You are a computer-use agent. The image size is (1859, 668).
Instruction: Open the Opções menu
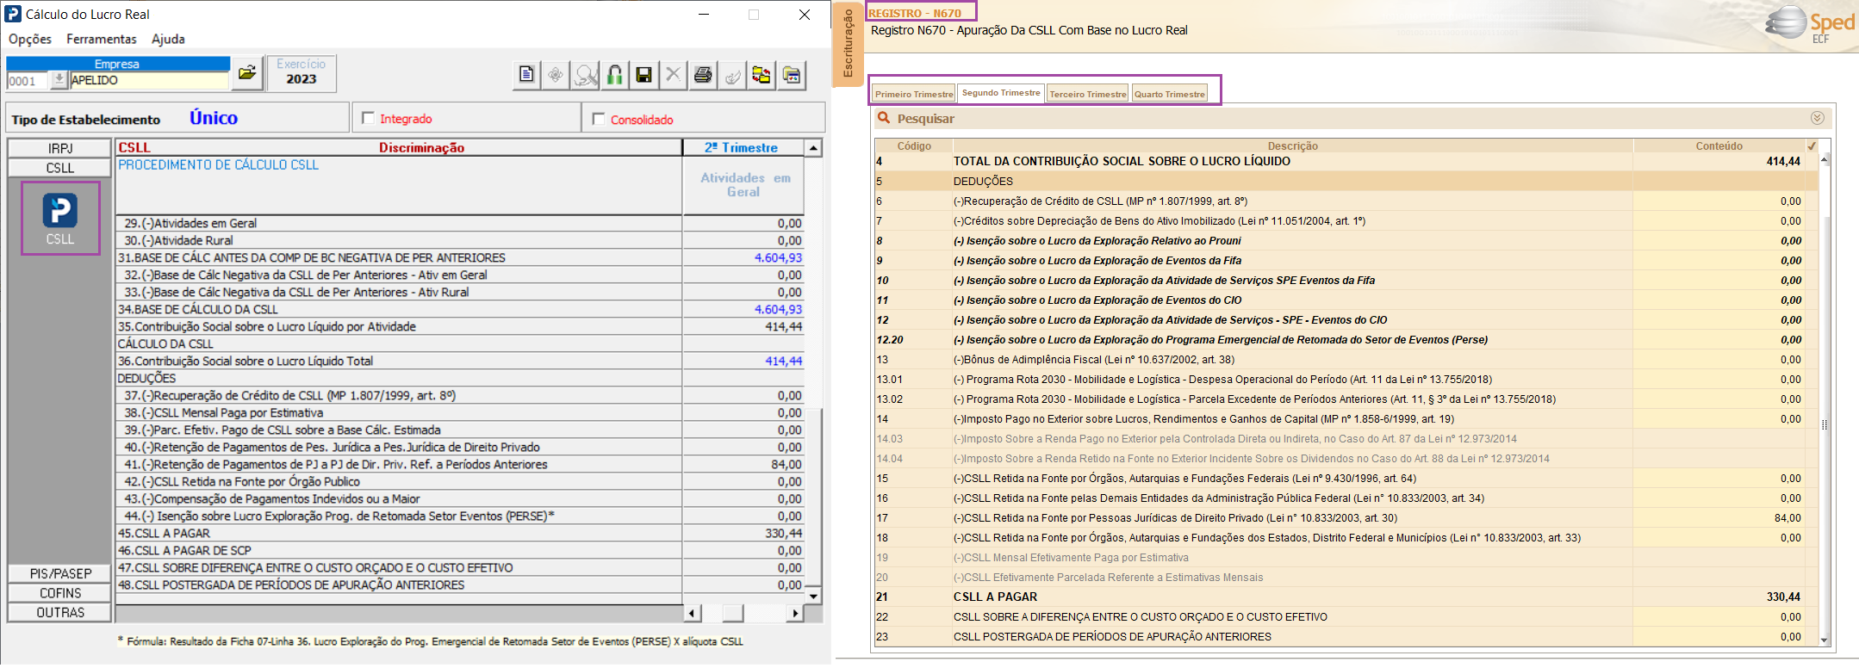30,39
